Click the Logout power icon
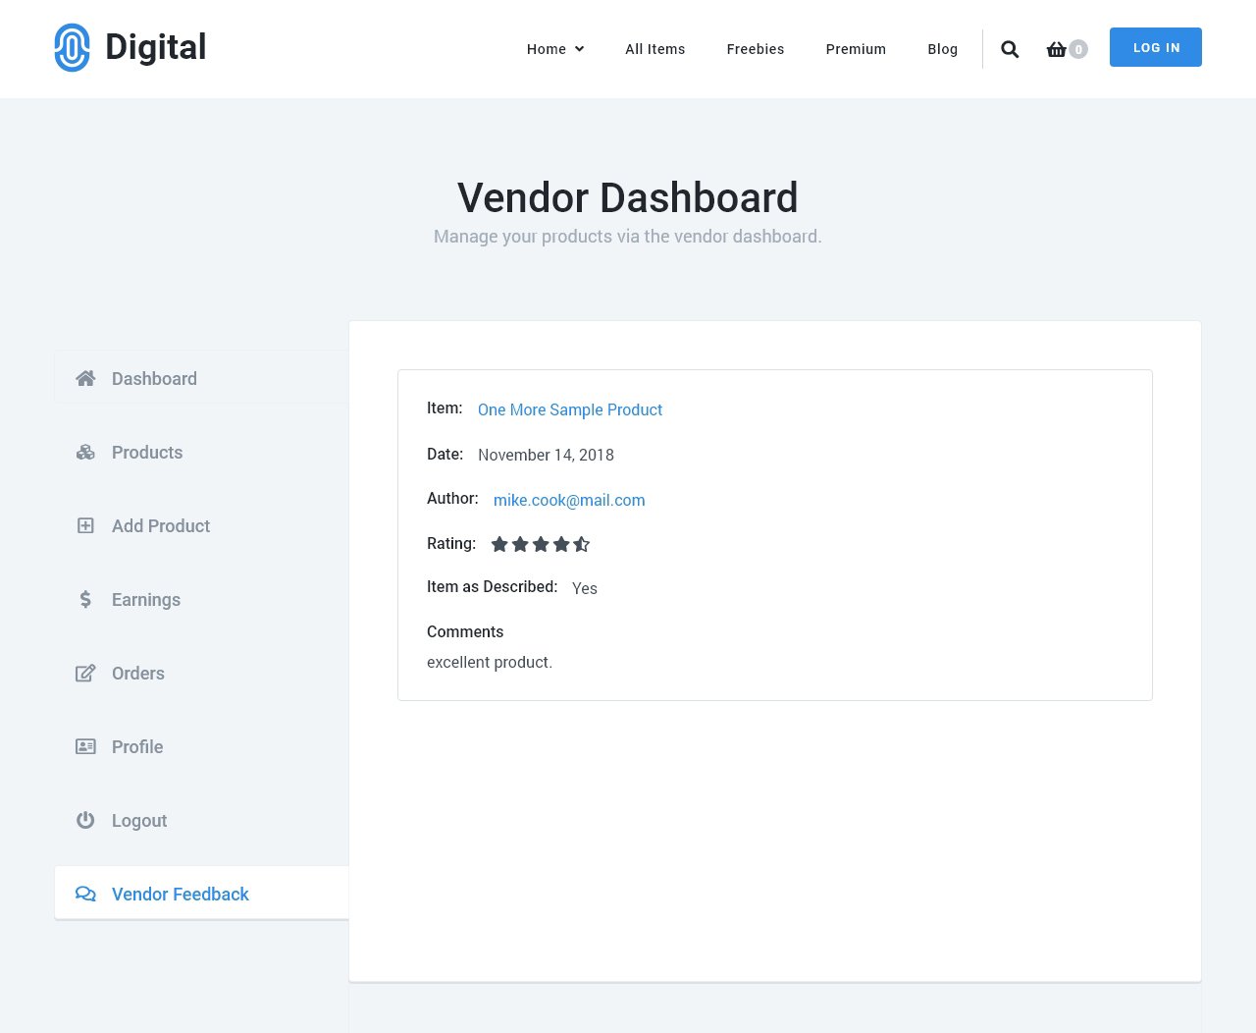 [x=85, y=821]
